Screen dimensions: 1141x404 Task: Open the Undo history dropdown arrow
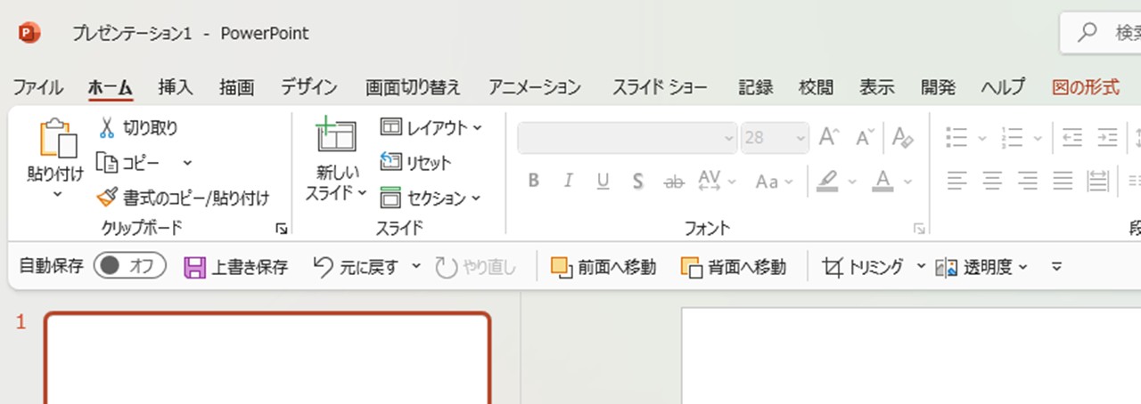click(416, 266)
